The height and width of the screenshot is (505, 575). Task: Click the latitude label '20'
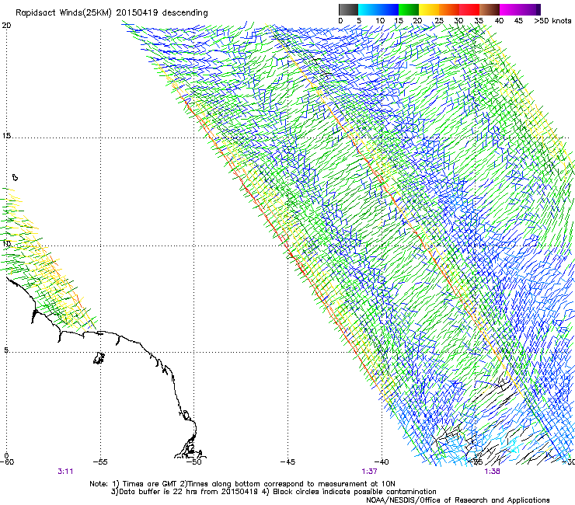pos(6,26)
